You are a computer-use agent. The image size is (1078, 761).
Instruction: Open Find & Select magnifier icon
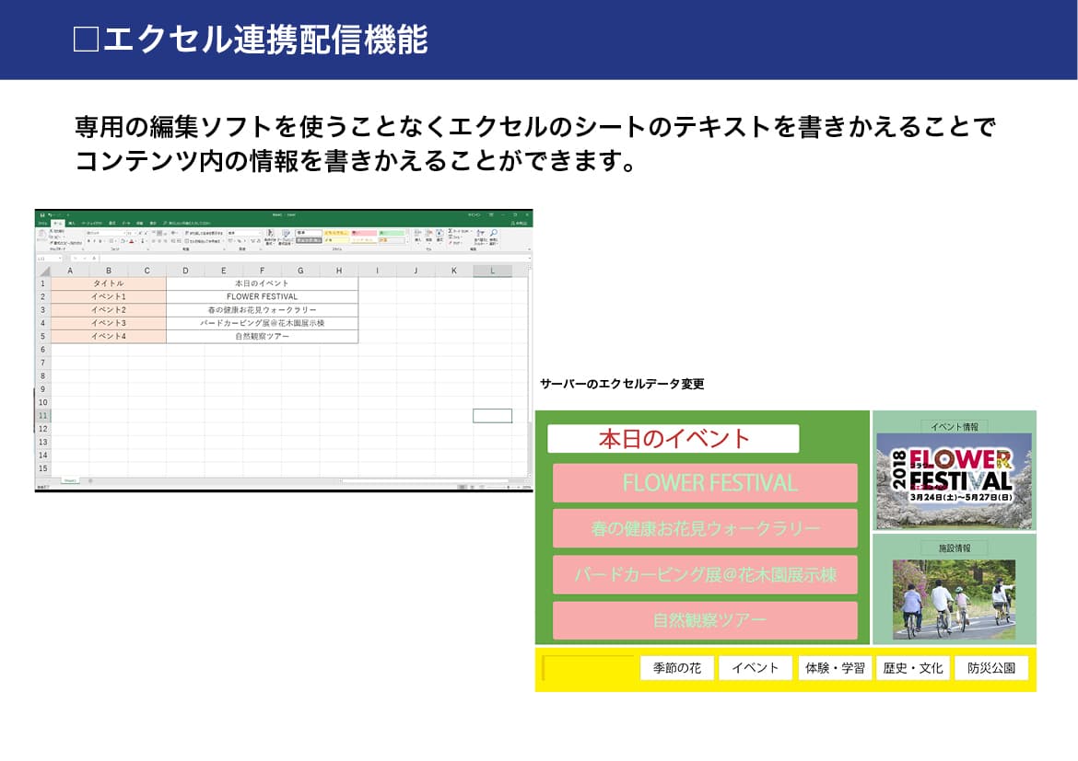pyautogui.click(x=494, y=233)
